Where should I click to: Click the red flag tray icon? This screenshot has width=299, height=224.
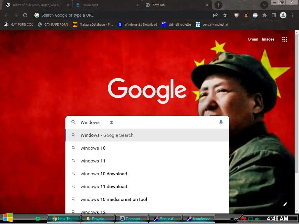click(x=243, y=219)
